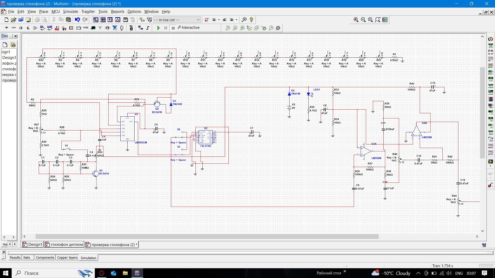The height and width of the screenshot is (278, 495).
Task: Open probe settings gear icon
Action: 278,28
